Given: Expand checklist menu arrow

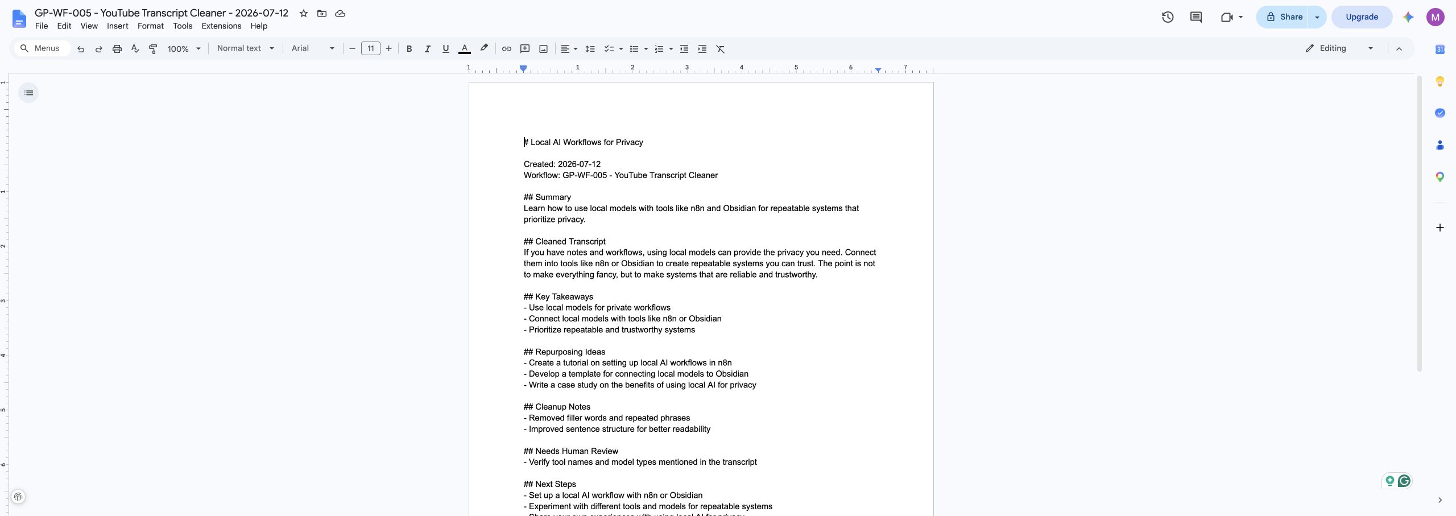Looking at the screenshot, I should (x=621, y=49).
